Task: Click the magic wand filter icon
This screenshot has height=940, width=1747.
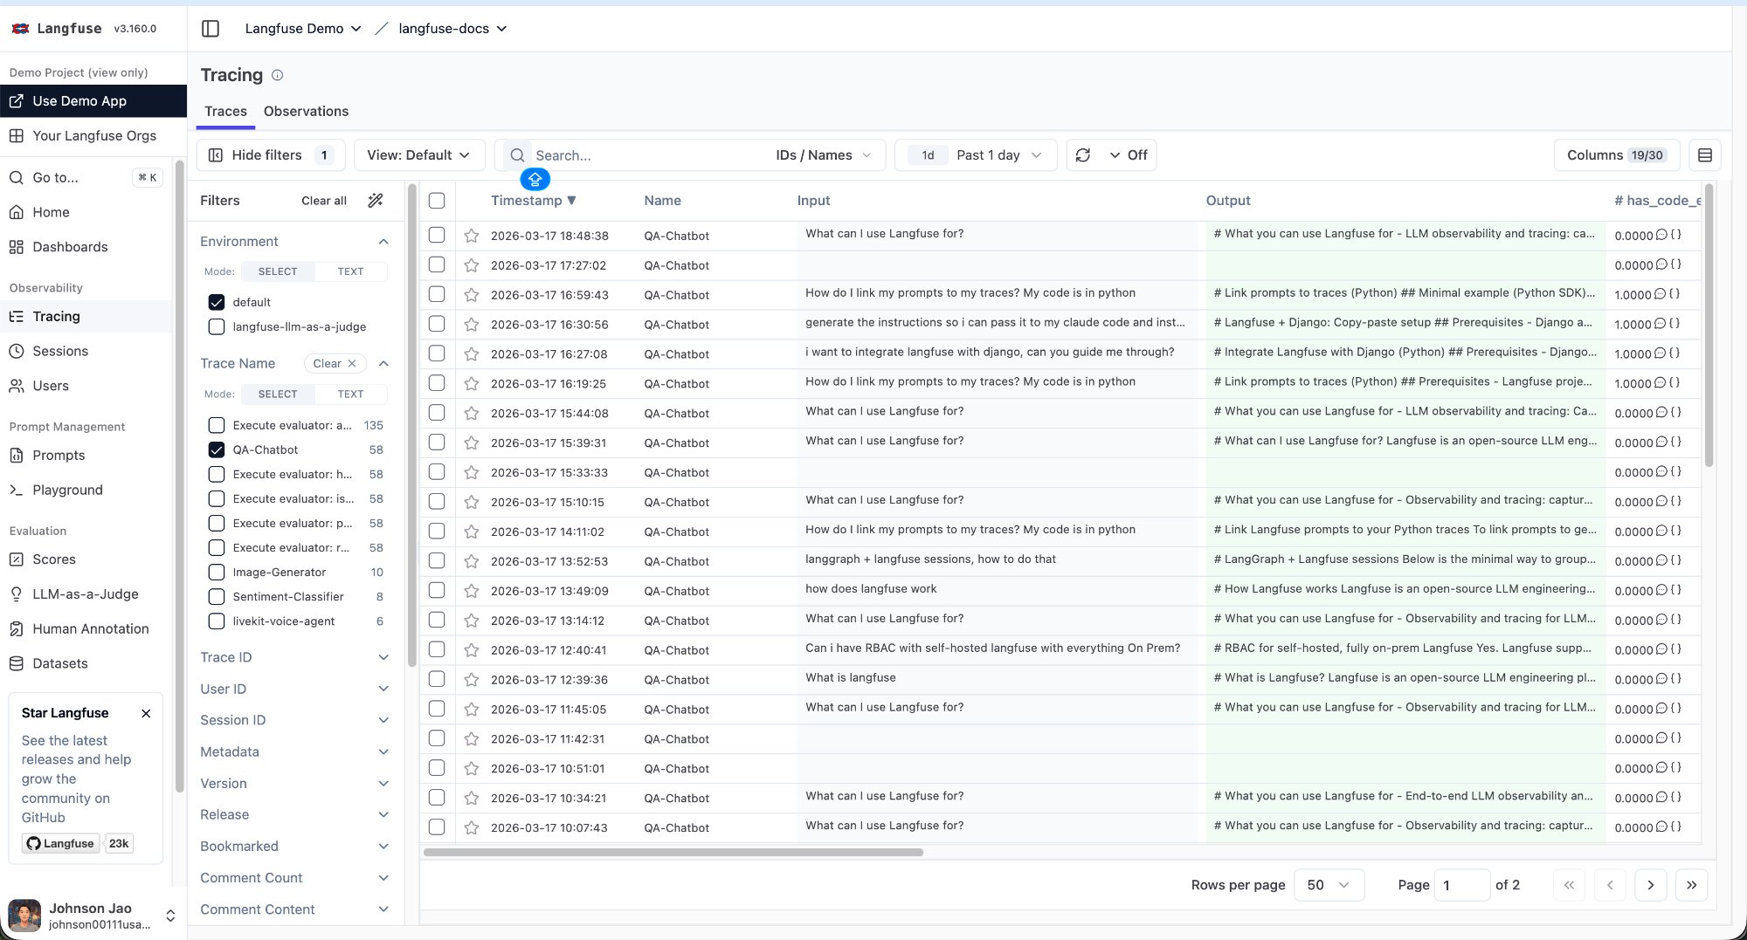Action: [376, 201]
